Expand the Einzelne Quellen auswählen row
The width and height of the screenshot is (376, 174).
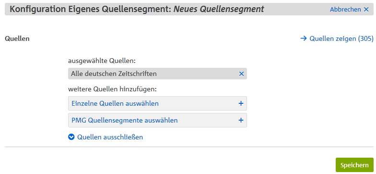coord(157,103)
